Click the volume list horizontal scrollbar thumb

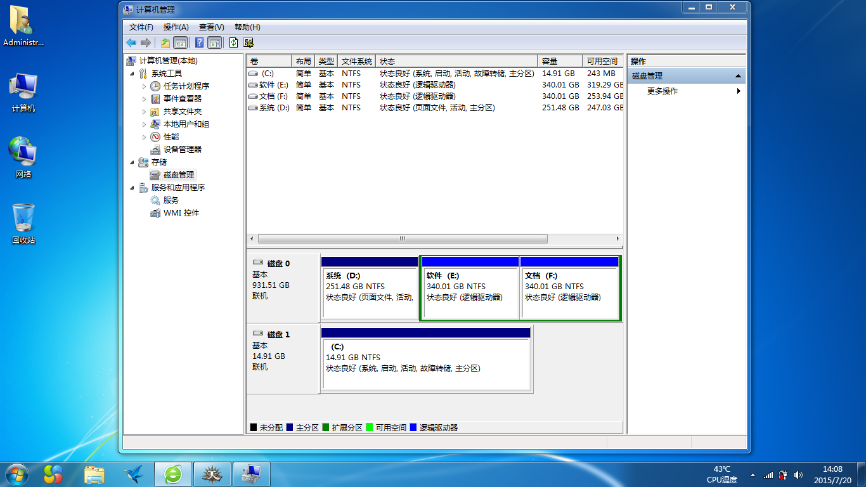click(403, 239)
